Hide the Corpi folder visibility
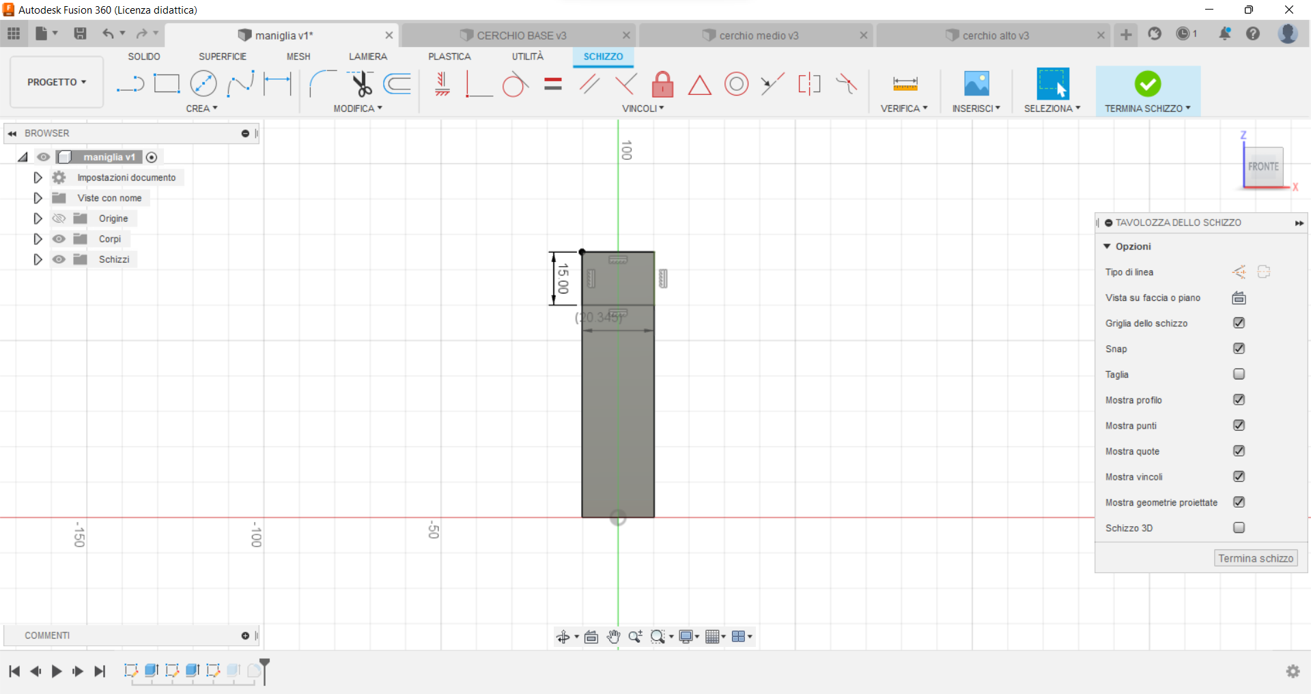Image resolution: width=1311 pixels, height=694 pixels. tap(59, 239)
